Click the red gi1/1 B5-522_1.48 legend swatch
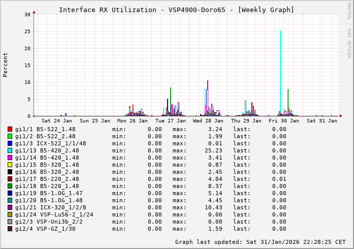This screenshot has width=354, height=249. [10, 129]
